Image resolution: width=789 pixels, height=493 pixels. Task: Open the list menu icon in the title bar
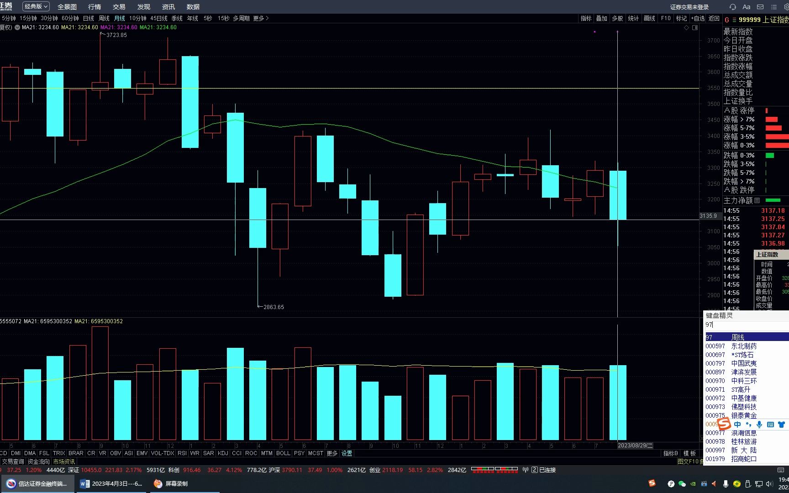(773, 7)
